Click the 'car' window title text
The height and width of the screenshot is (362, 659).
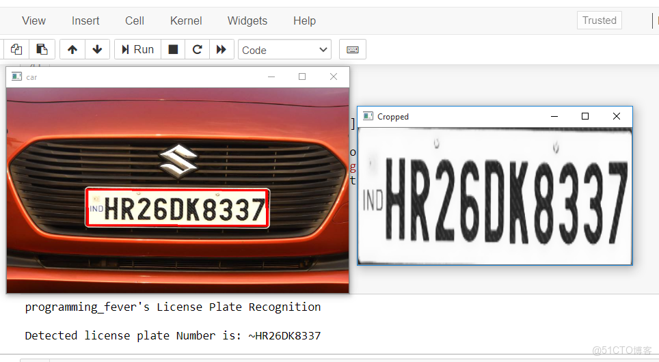pyautogui.click(x=31, y=77)
